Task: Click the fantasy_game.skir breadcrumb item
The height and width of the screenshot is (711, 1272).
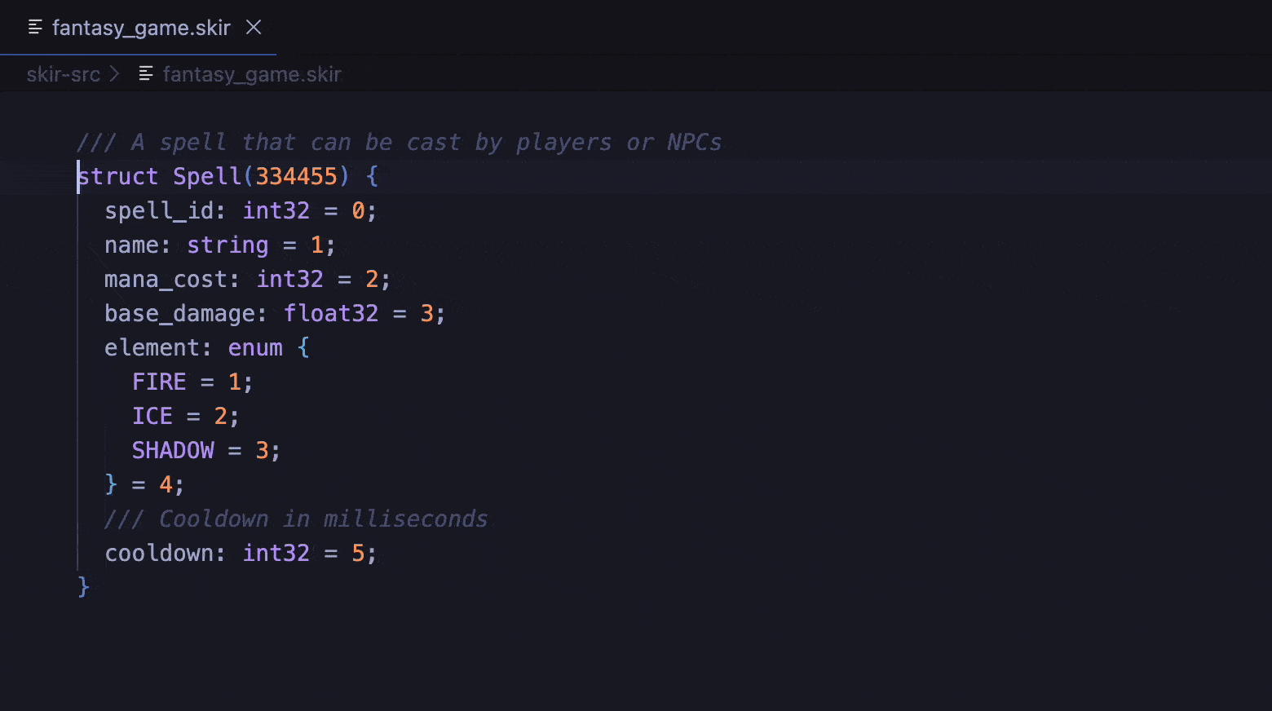Action: [x=252, y=74]
